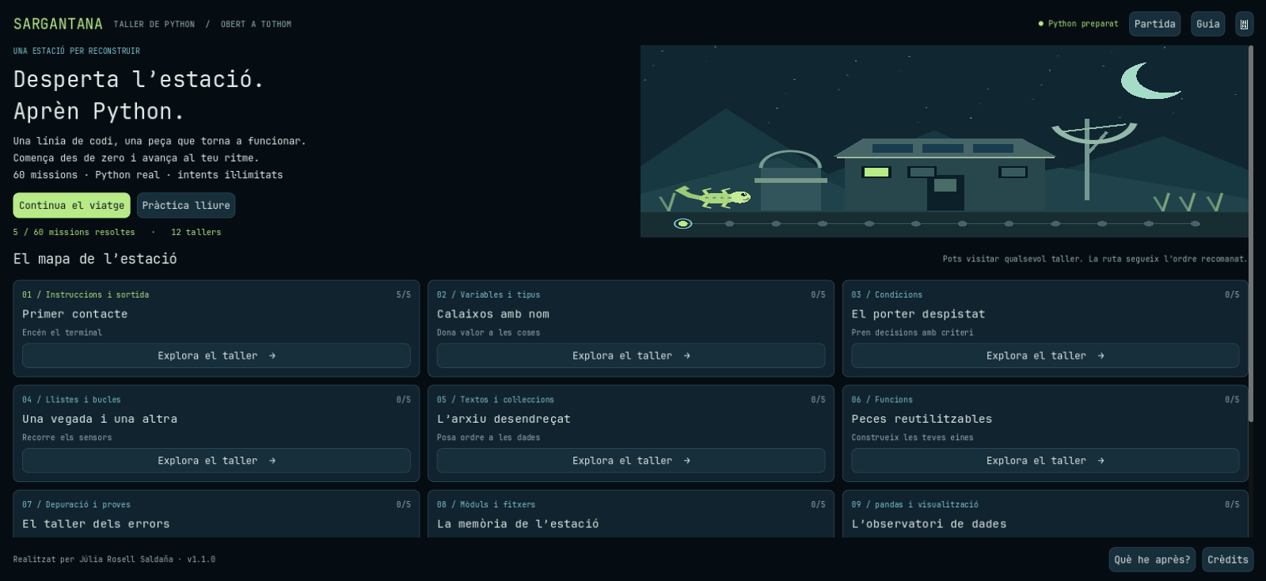Click '05 / Textos i col·leccions' label
The height and width of the screenshot is (581, 1266).
496,400
